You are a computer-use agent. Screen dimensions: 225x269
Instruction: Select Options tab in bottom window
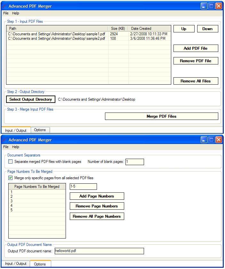click(40, 264)
